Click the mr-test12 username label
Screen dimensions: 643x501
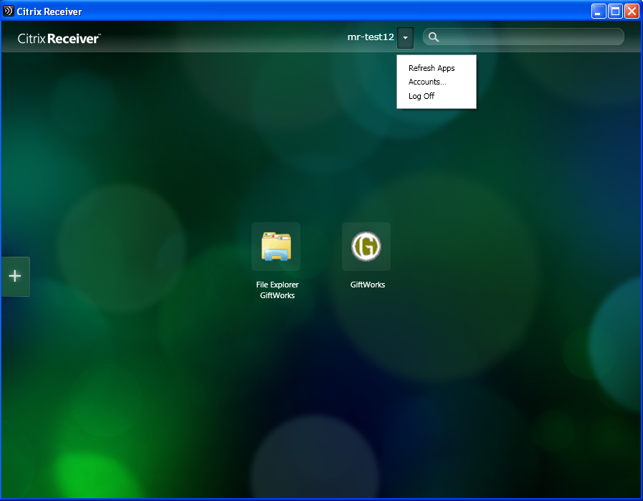(371, 37)
